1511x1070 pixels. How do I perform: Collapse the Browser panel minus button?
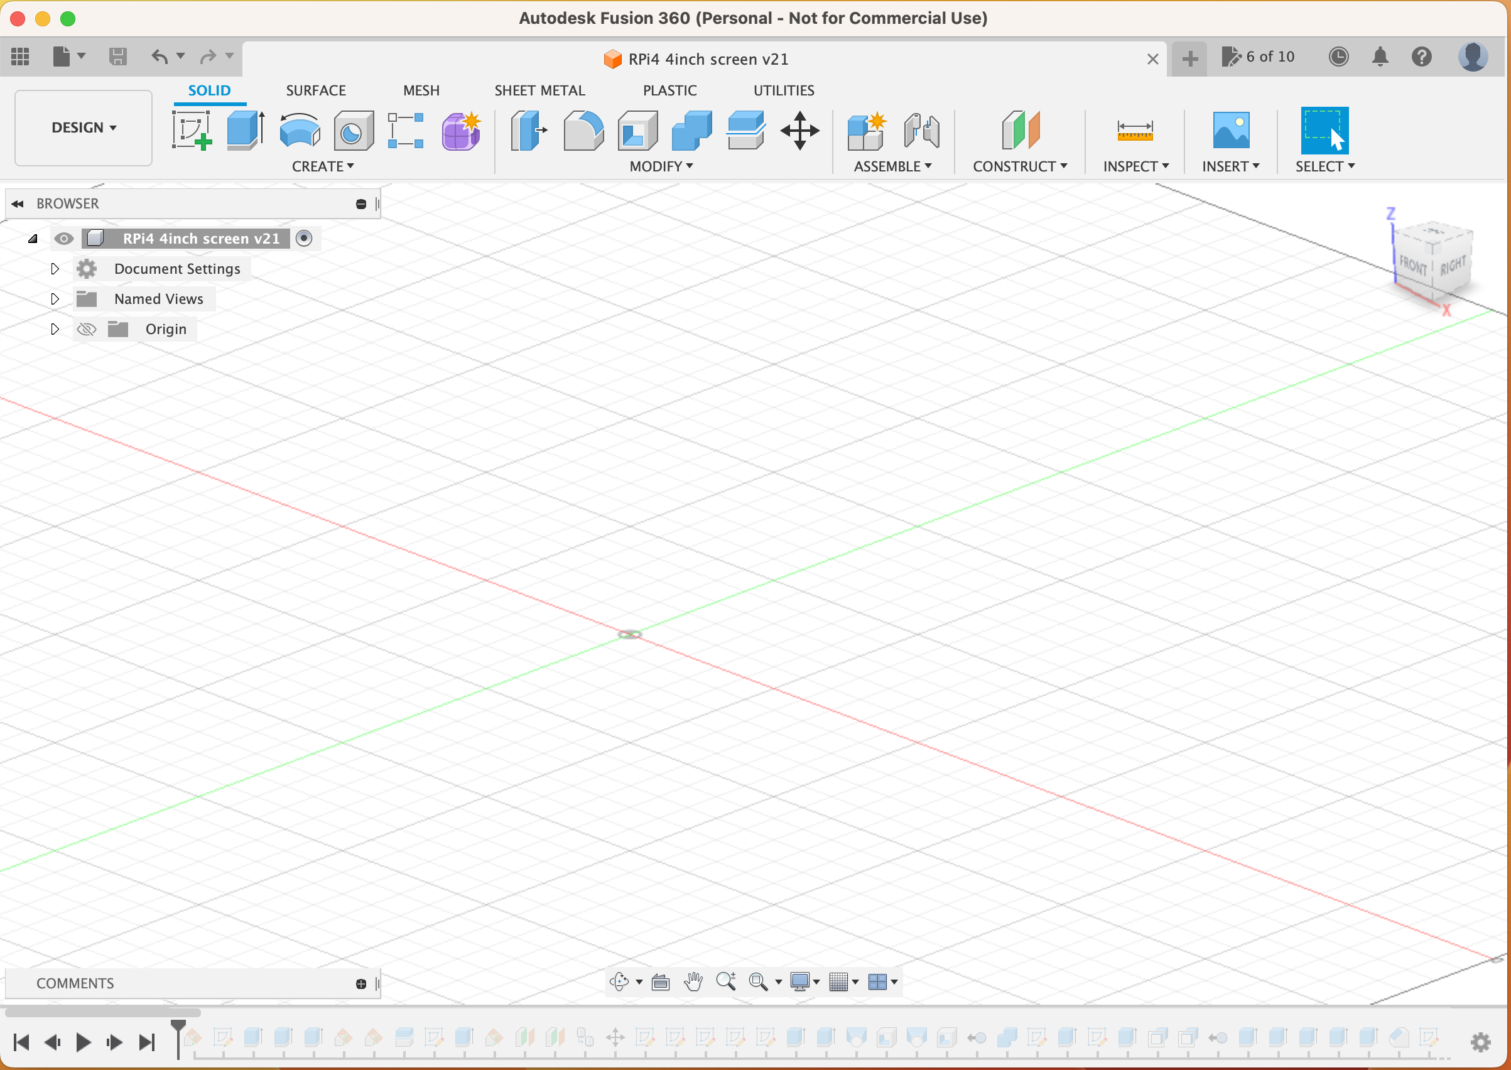point(361,204)
